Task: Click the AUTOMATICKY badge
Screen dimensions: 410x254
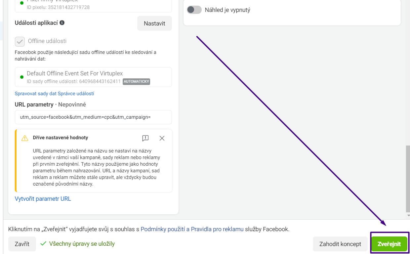Action: click(136, 81)
